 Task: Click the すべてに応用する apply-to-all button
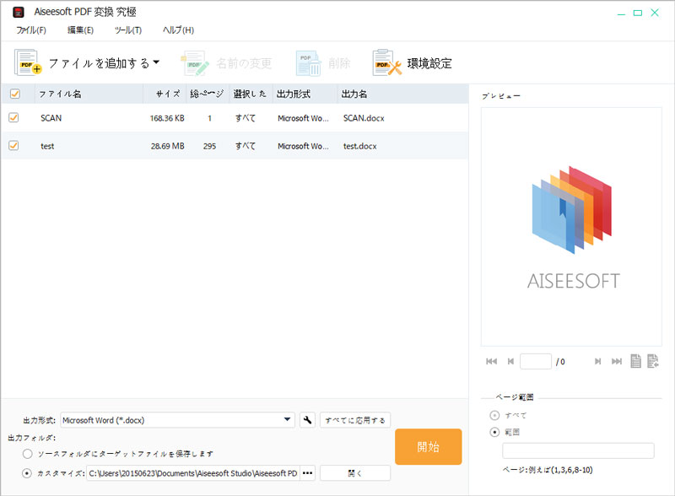pyautogui.click(x=354, y=419)
